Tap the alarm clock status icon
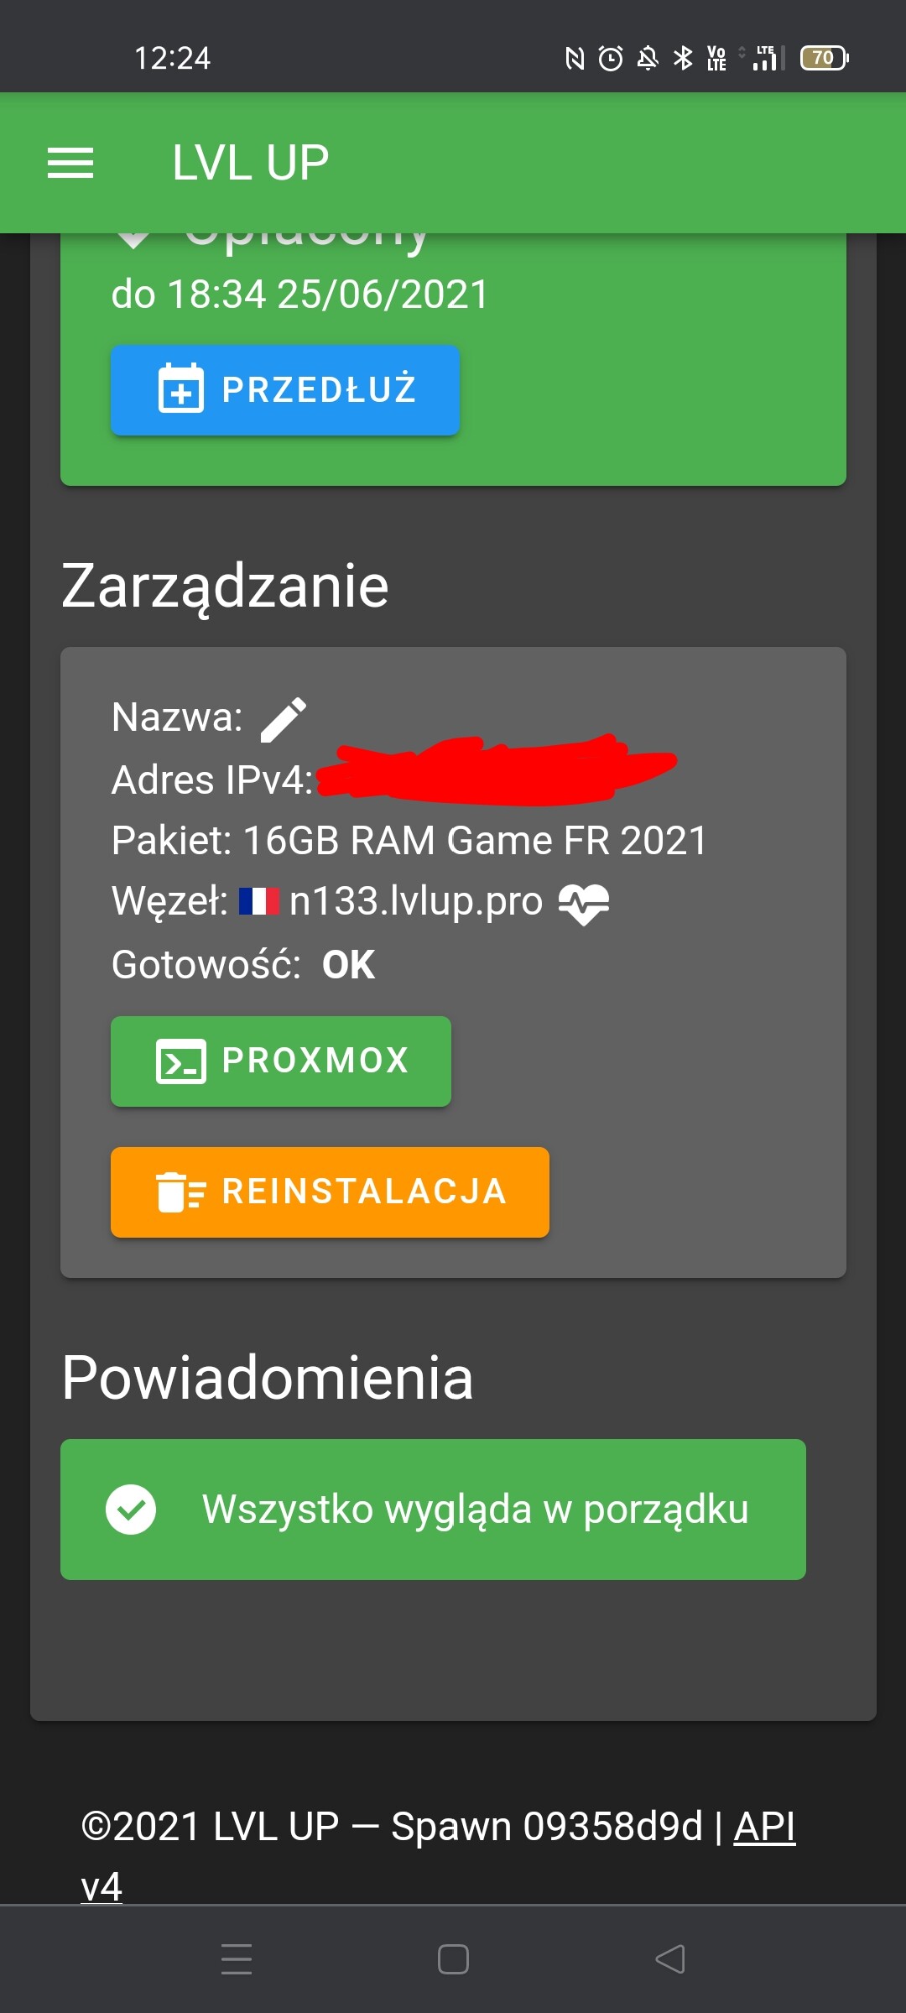Image resolution: width=906 pixels, height=2013 pixels. [611, 58]
